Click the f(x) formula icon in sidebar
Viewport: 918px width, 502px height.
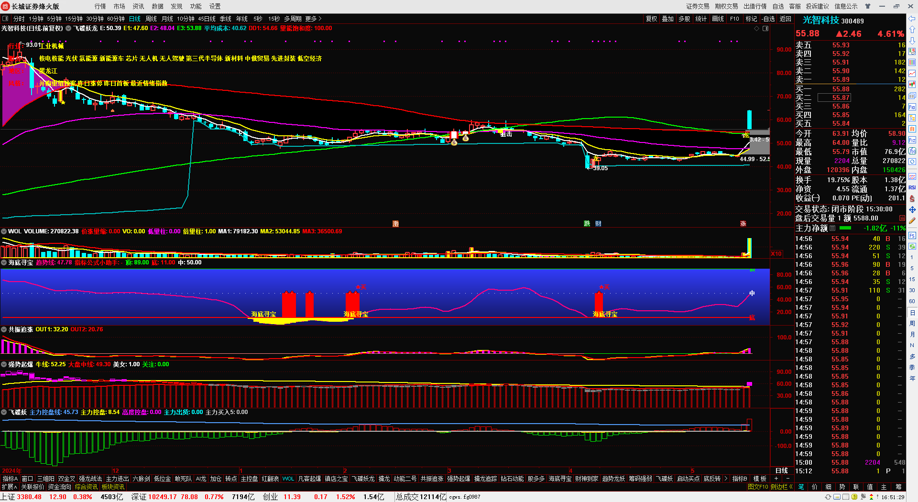[912, 151]
